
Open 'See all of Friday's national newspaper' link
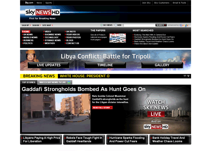(x=98, y=37)
